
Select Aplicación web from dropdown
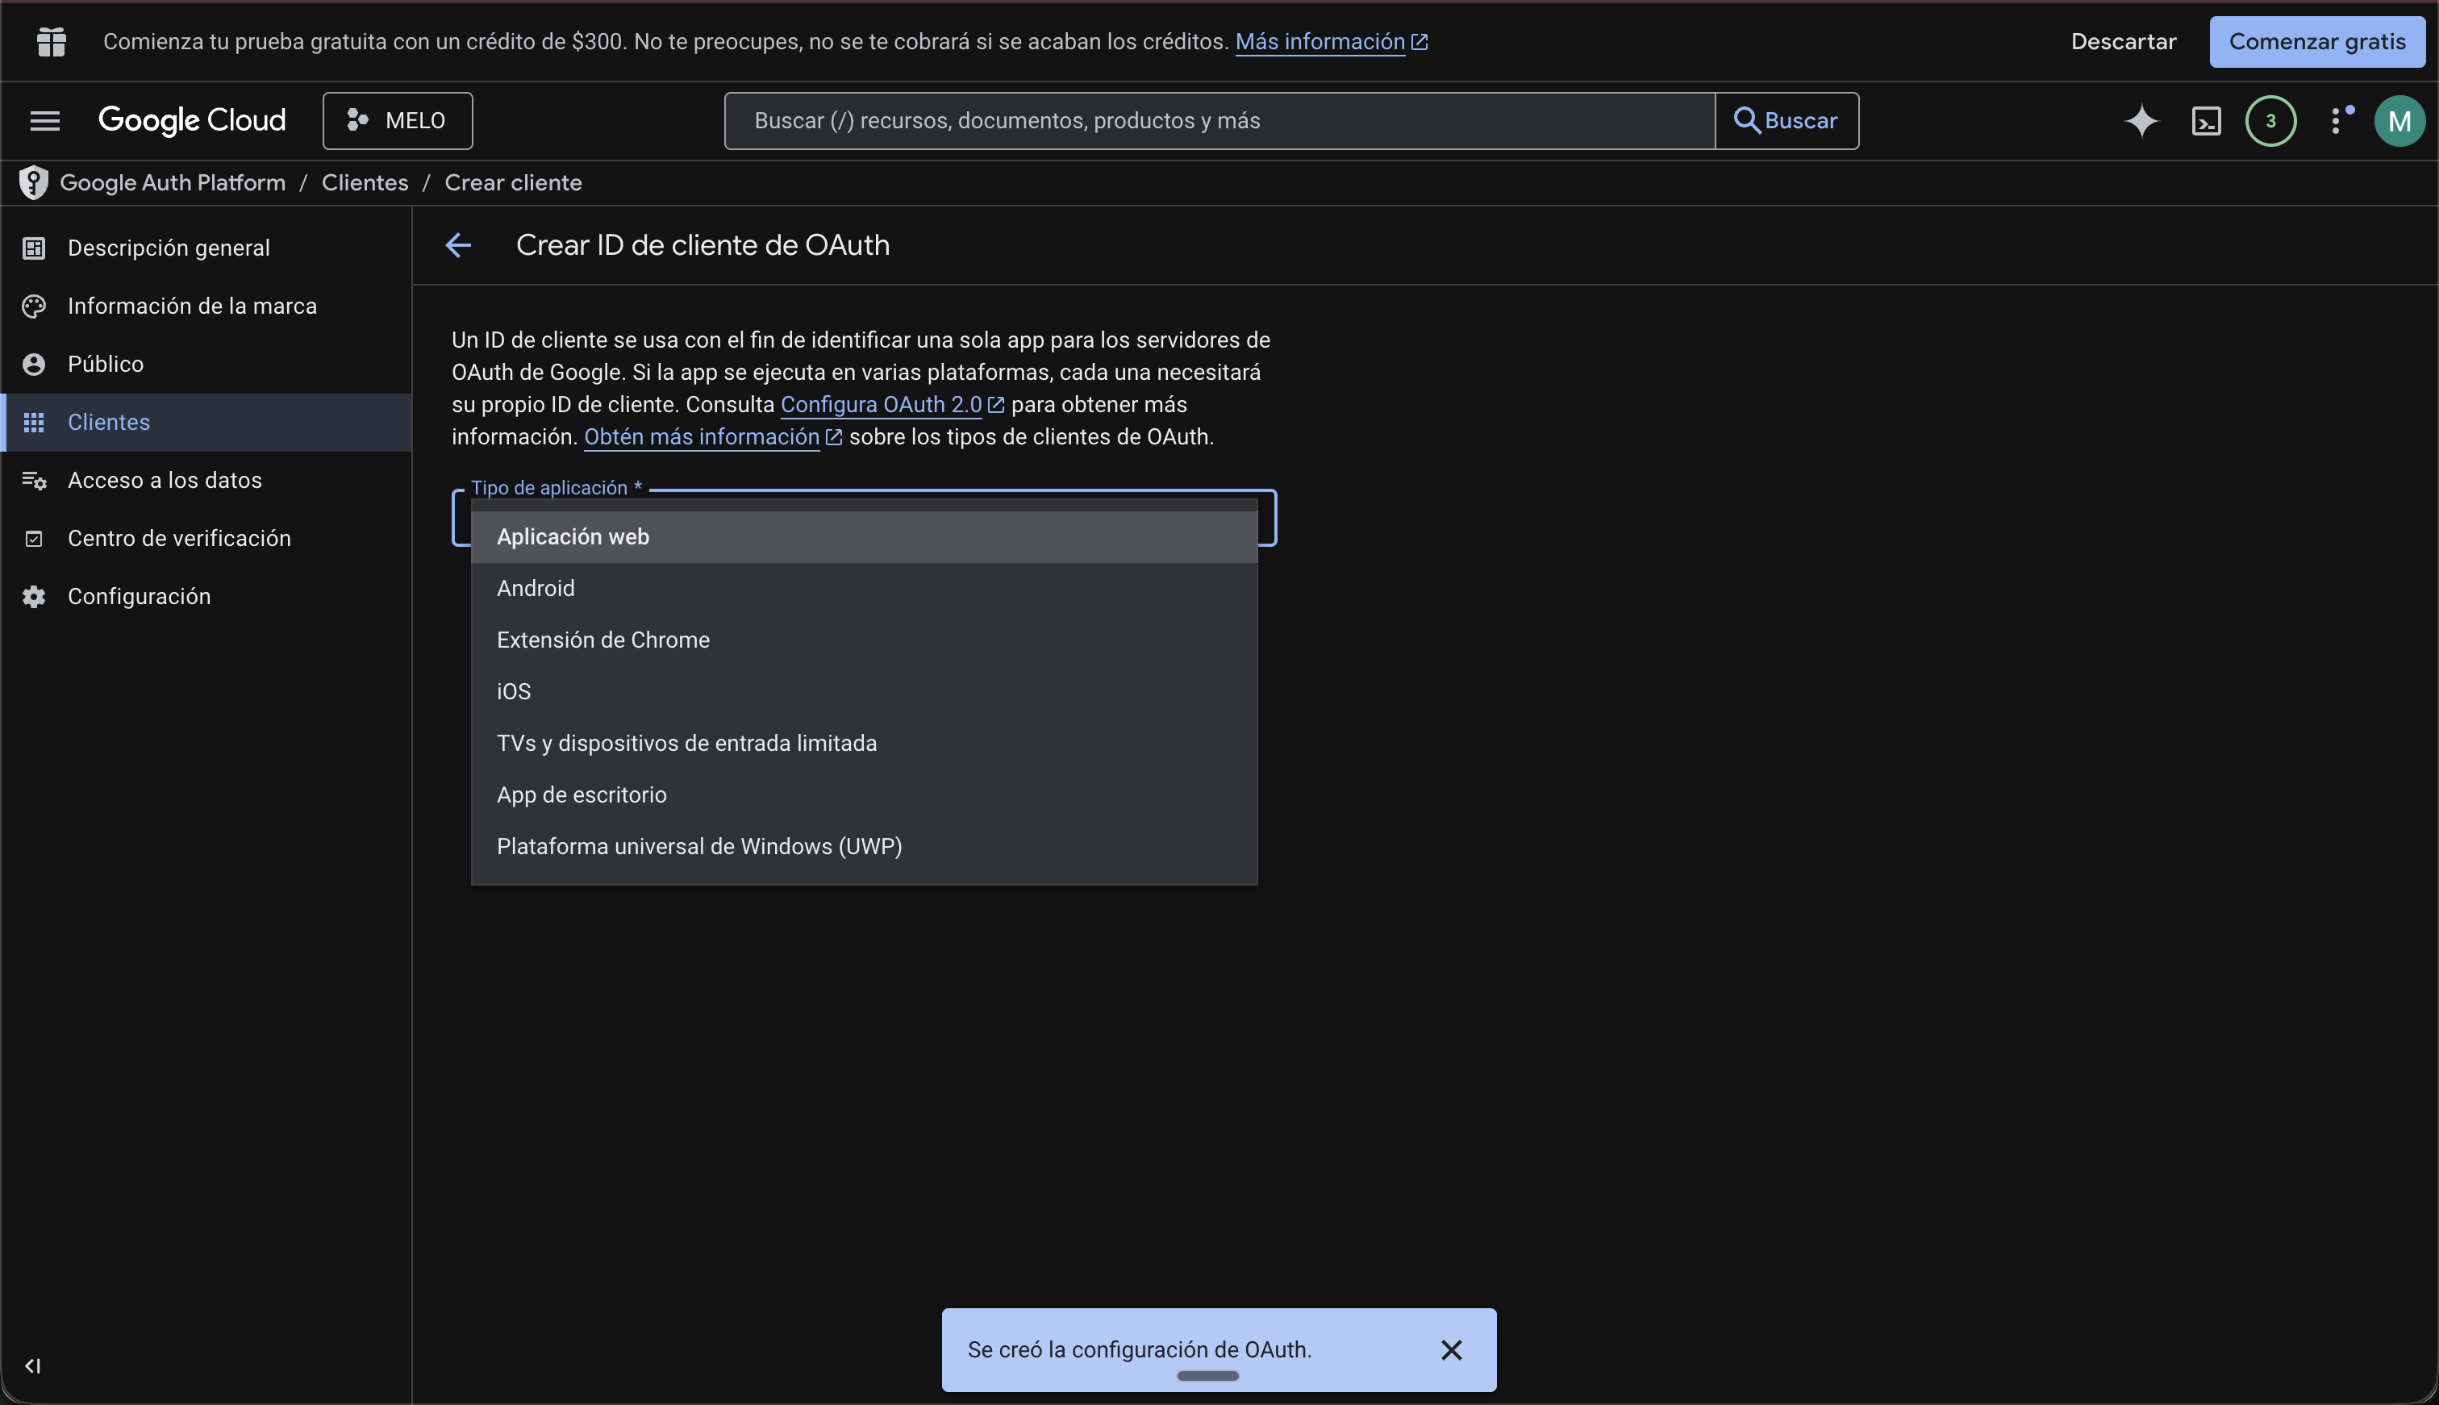573,536
